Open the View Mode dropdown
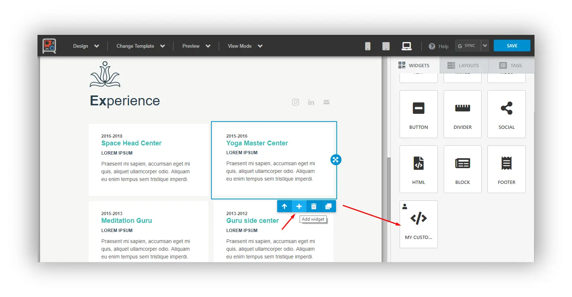572x297 pixels. pos(245,46)
